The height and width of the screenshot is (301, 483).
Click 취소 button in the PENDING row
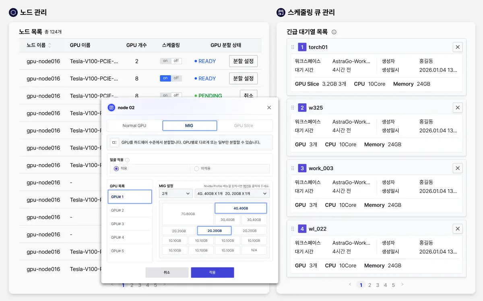pyautogui.click(x=249, y=95)
